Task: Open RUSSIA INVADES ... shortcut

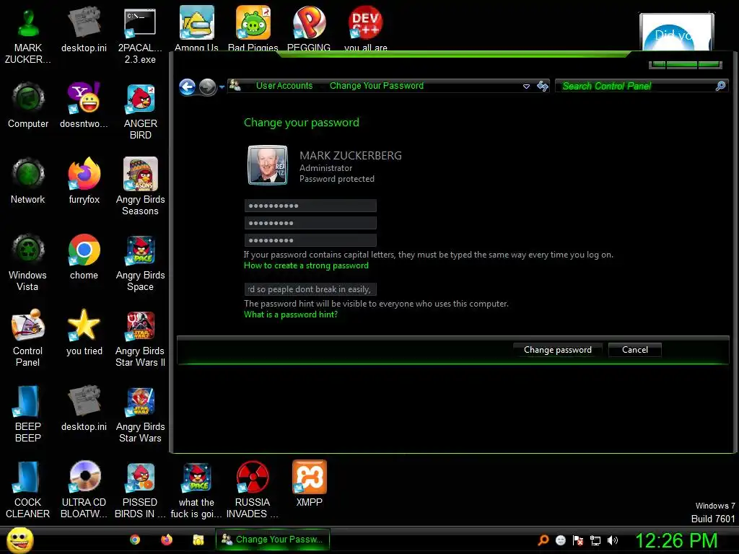Action: [x=253, y=490]
